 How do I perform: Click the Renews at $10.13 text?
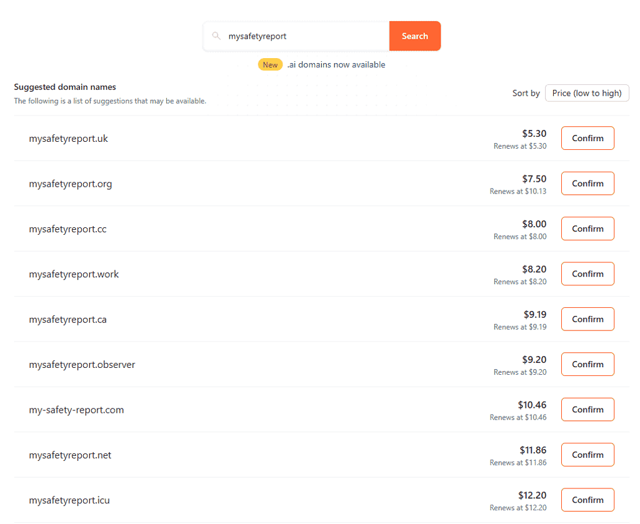point(517,192)
